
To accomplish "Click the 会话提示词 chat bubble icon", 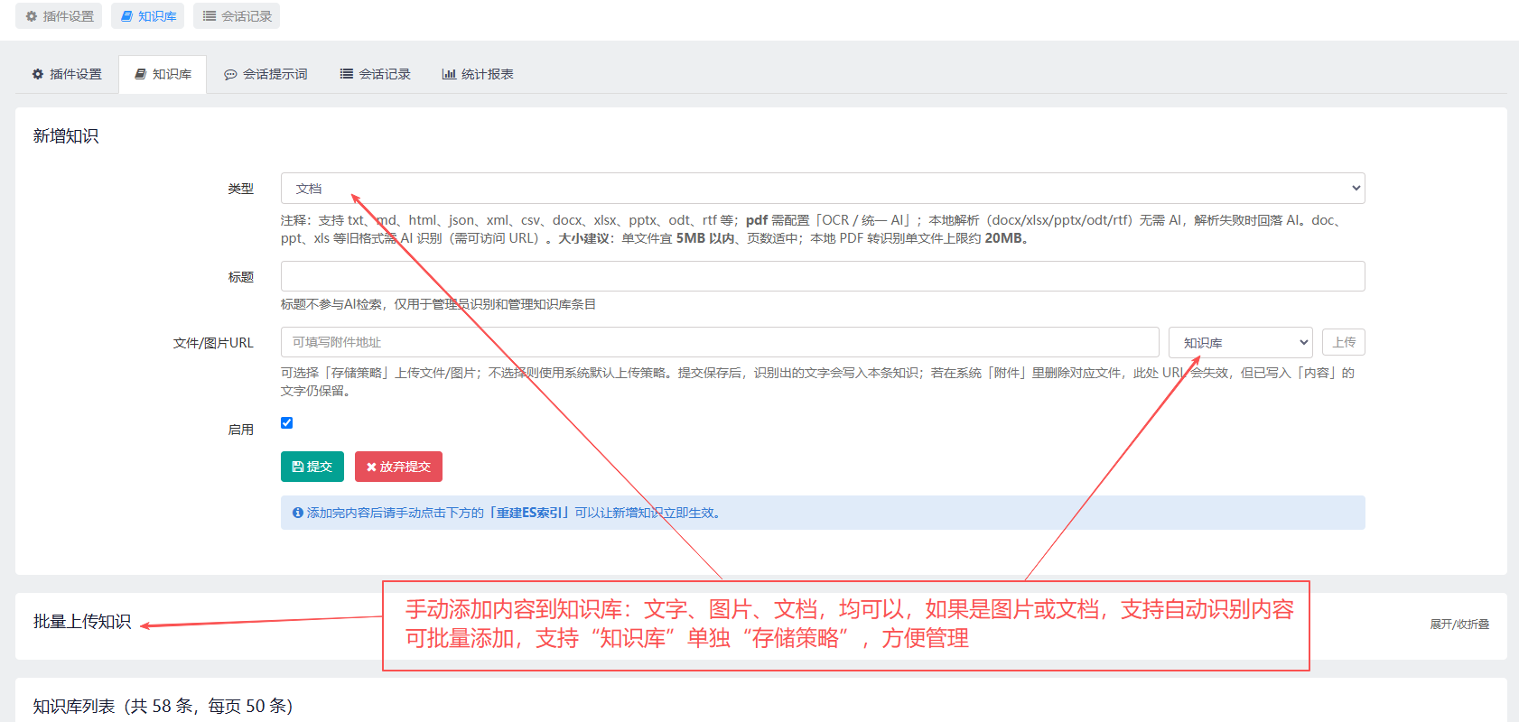I will pyautogui.click(x=230, y=74).
